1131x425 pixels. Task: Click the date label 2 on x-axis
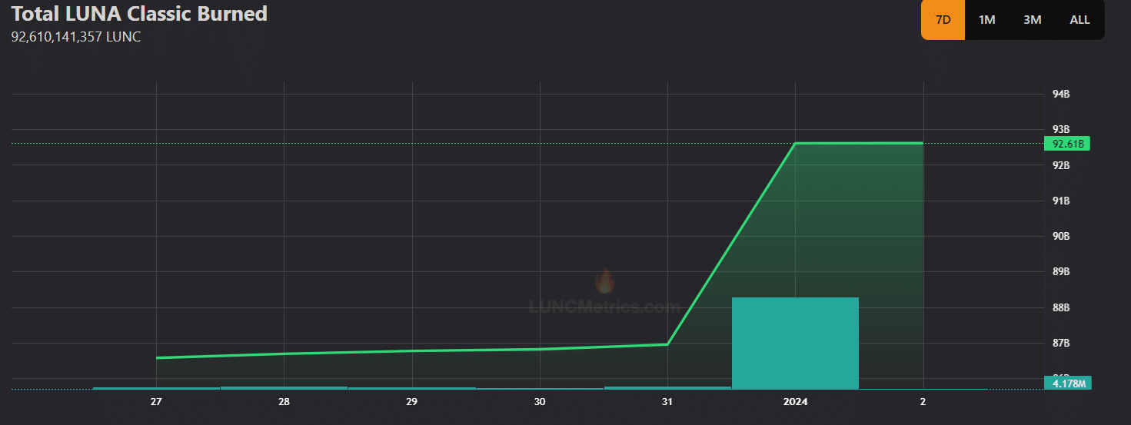tap(923, 402)
